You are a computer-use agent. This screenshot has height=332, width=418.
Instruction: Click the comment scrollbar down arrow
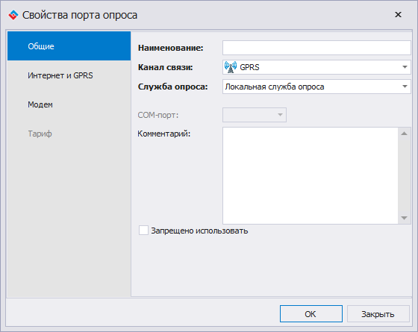404,218
